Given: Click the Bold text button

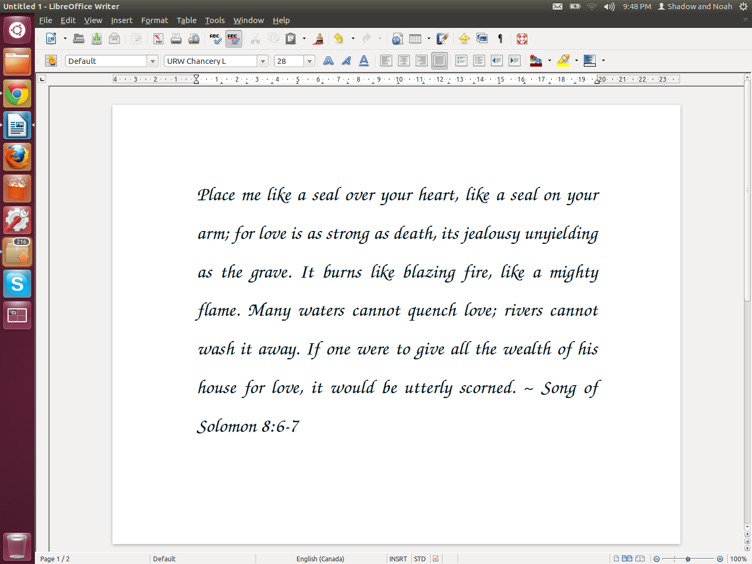Looking at the screenshot, I should (x=328, y=61).
